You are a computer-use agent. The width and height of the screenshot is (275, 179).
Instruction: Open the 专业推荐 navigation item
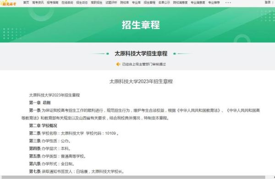(214, 2)
